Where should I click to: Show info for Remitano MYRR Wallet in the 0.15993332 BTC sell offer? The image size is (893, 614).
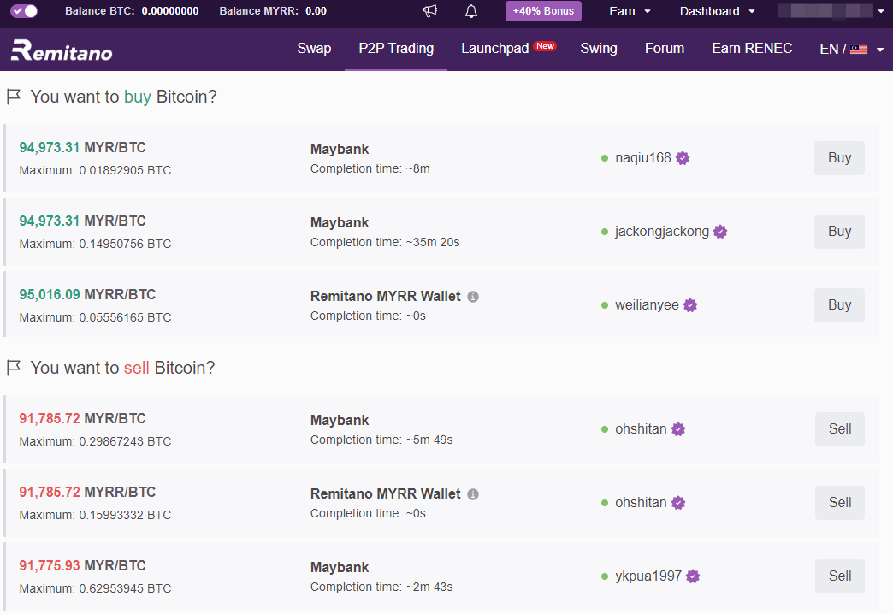coord(473,494)
